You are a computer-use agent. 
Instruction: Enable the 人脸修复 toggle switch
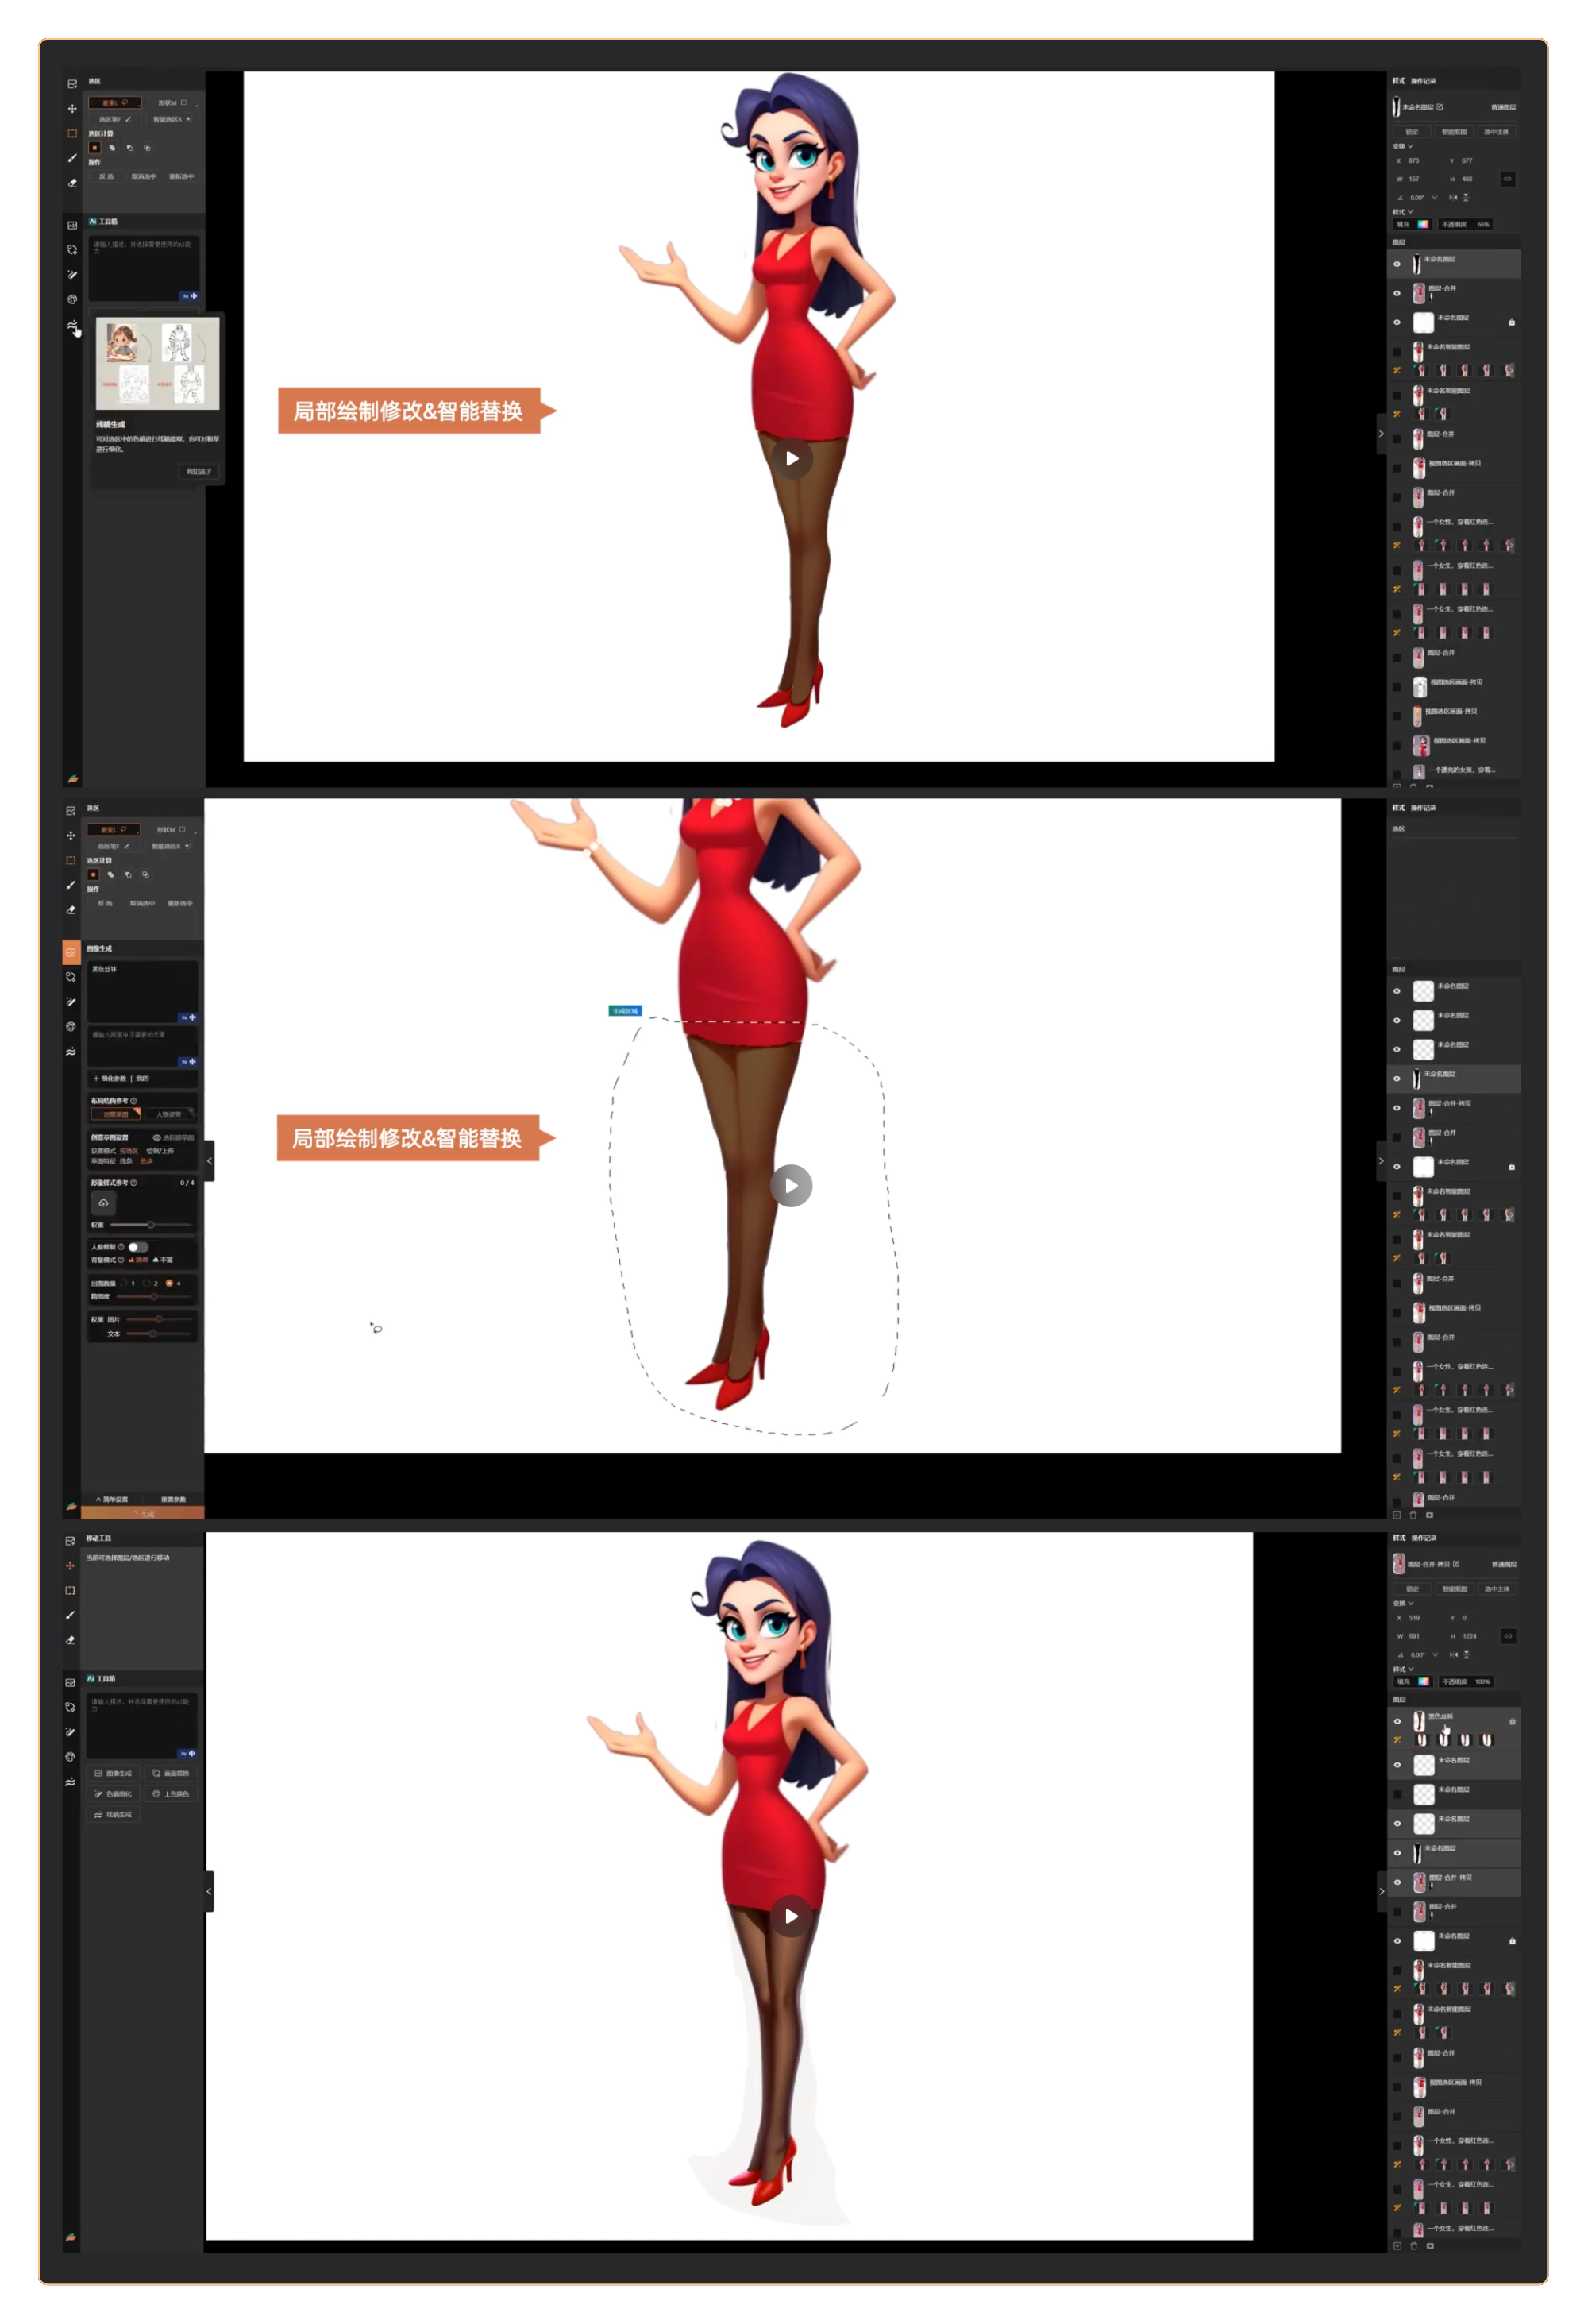pyautogui.click(x=138, y=1247)
